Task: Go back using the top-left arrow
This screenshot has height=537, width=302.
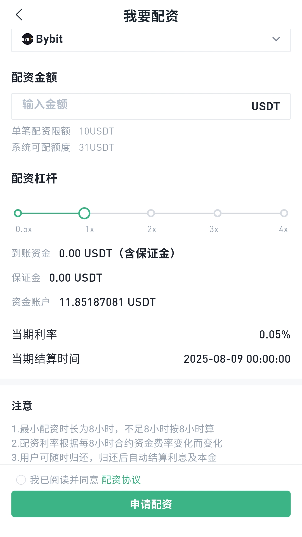Action: [19, 15]
